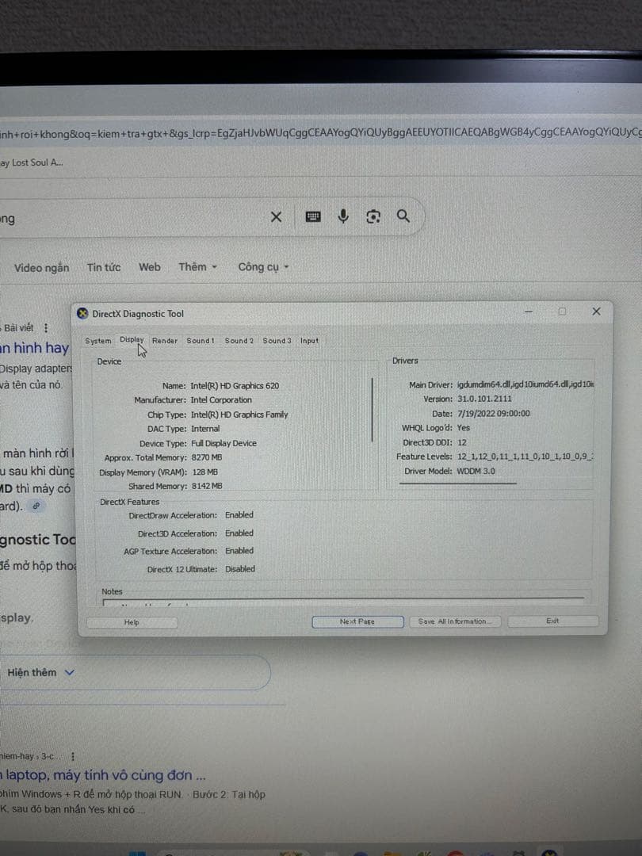The height and width of the screenshot is (856, 642).
Task: Click the browser address bar URL
Action: pyautogui.click(x=317, y=133)
